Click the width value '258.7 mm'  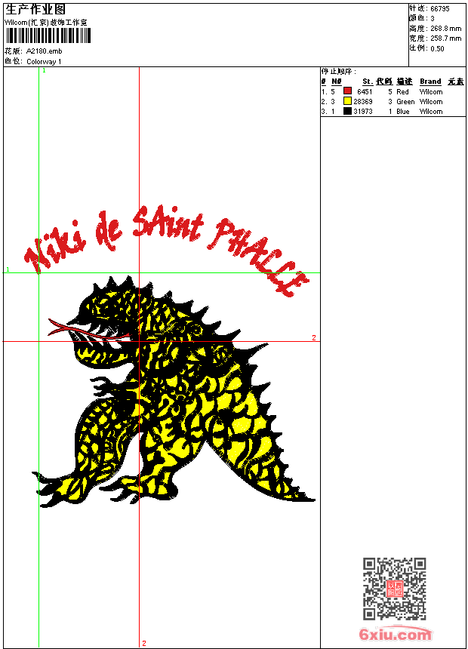445,38
